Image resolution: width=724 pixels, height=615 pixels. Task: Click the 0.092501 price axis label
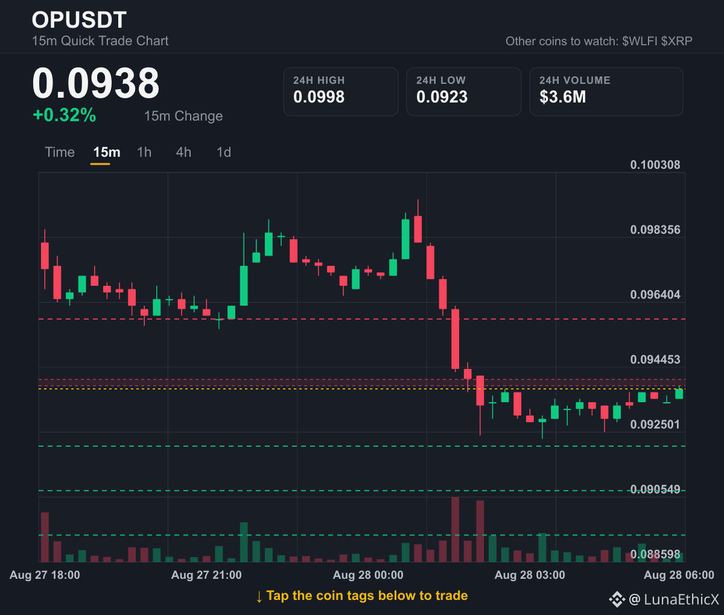tap(655, 424)
